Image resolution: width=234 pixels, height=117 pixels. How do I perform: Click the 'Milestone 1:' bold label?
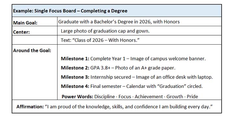click(x=75, y=58)
